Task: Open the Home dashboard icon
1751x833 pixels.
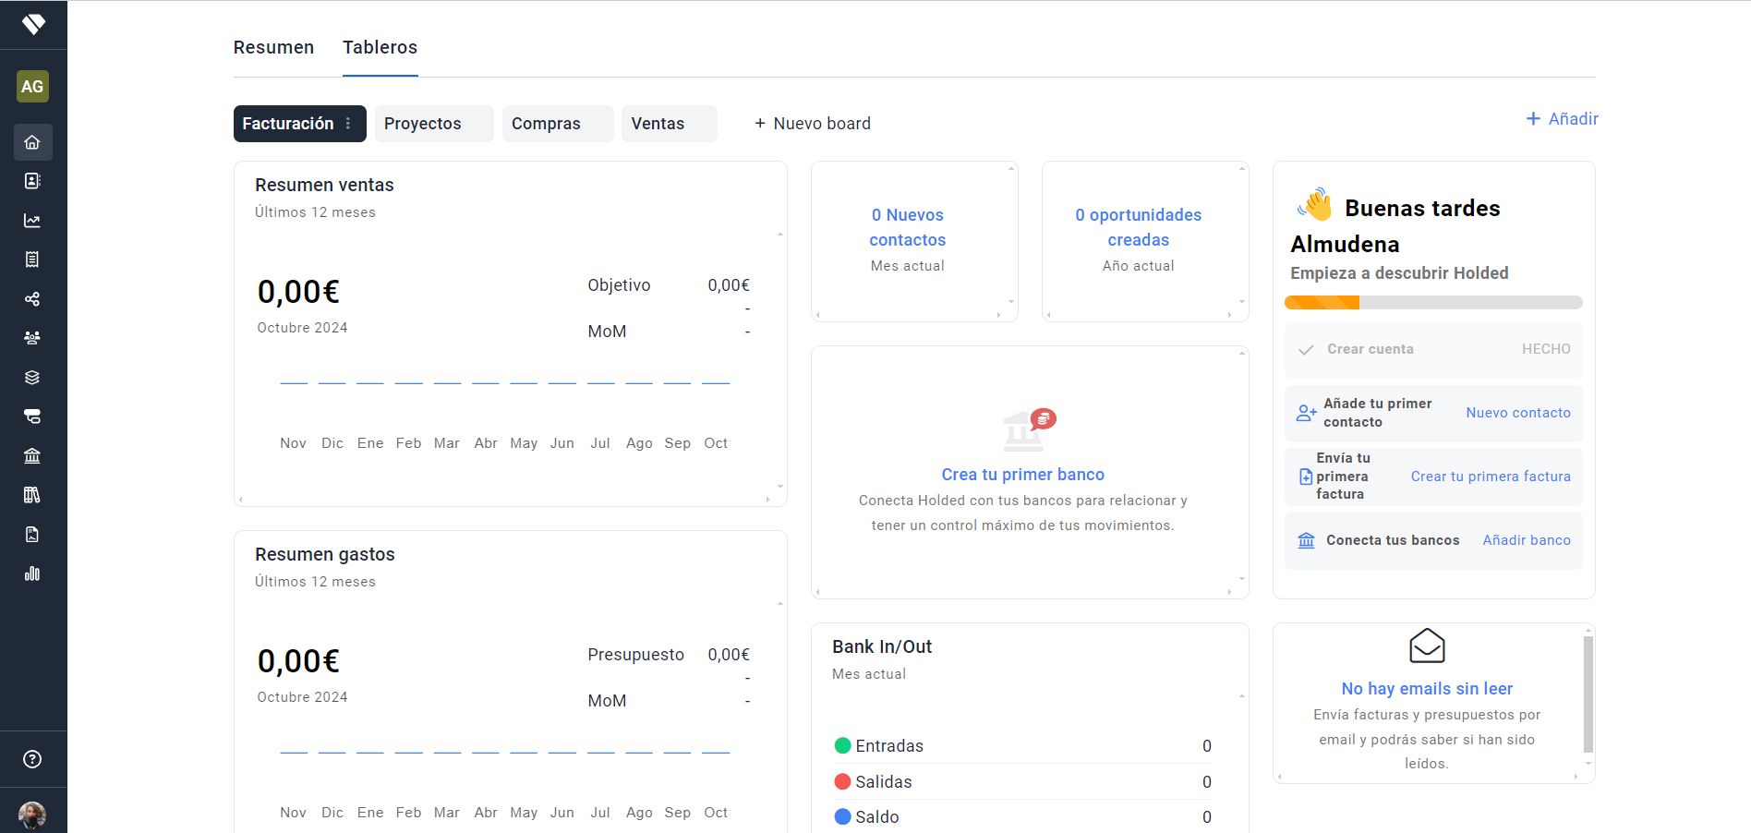Action: [32, 142]
